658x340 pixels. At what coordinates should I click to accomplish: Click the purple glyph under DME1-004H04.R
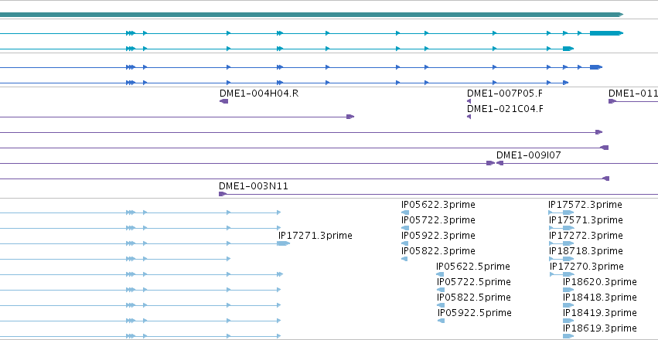[x=223, y=101]
